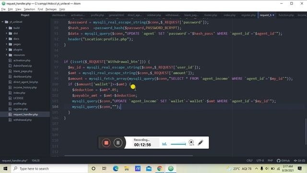Switch to the sidebar.php tab
307x173 pixels.
[x=154, y=15]
